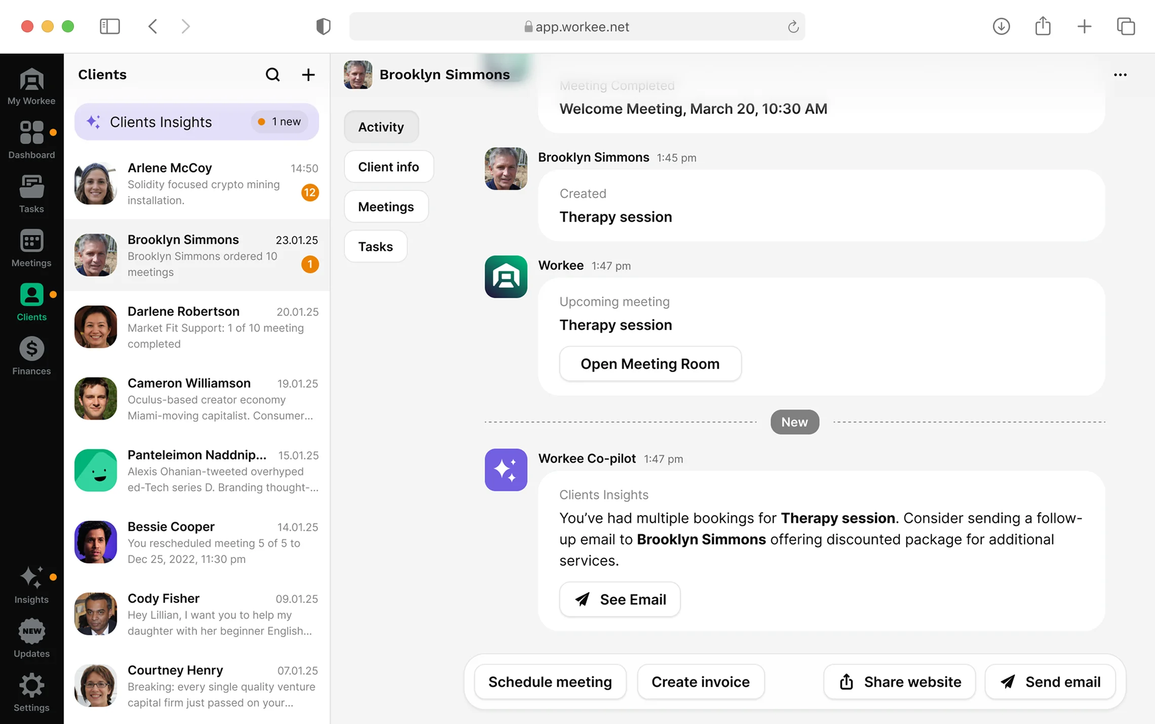
Task: Open the Clients Insights banner
Action: (x=196, y=122)
